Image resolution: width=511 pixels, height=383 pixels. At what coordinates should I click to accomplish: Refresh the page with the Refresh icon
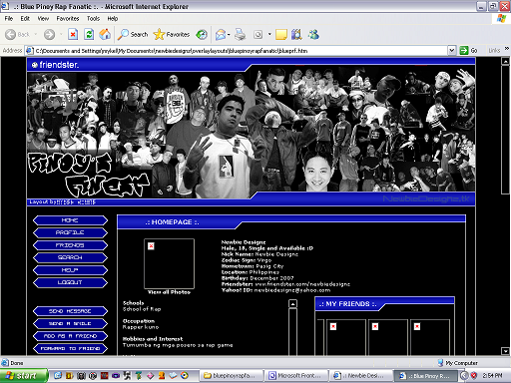tap(89, 34)
